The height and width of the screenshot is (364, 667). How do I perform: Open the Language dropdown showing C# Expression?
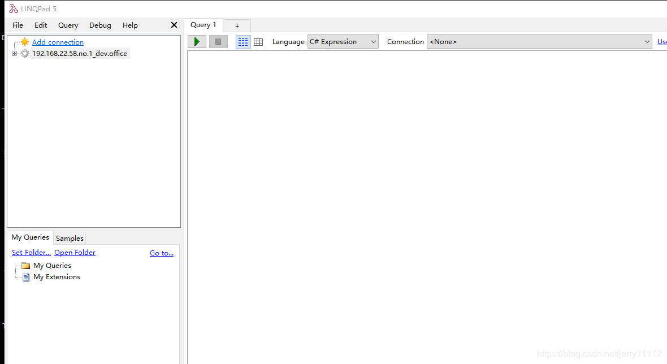343,42
